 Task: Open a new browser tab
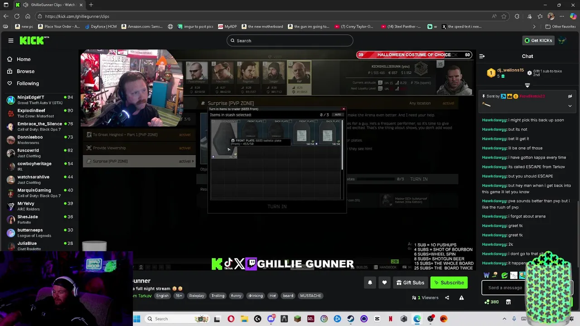pos(91,5)
